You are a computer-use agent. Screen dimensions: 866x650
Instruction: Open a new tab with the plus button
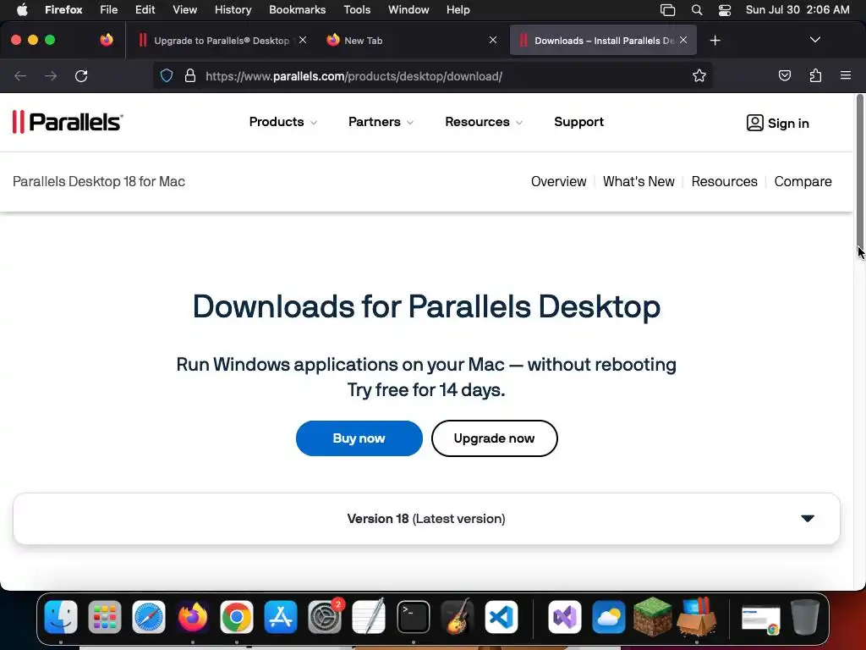click(715, 41)
